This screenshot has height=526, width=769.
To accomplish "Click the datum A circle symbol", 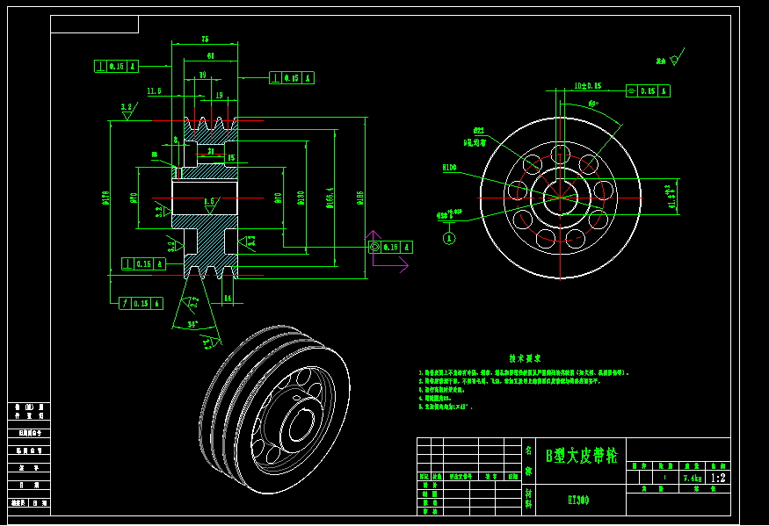I will point(449,237).
